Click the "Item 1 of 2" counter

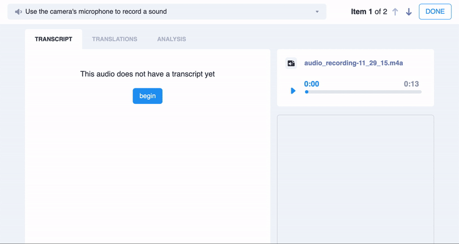point(369,11)
